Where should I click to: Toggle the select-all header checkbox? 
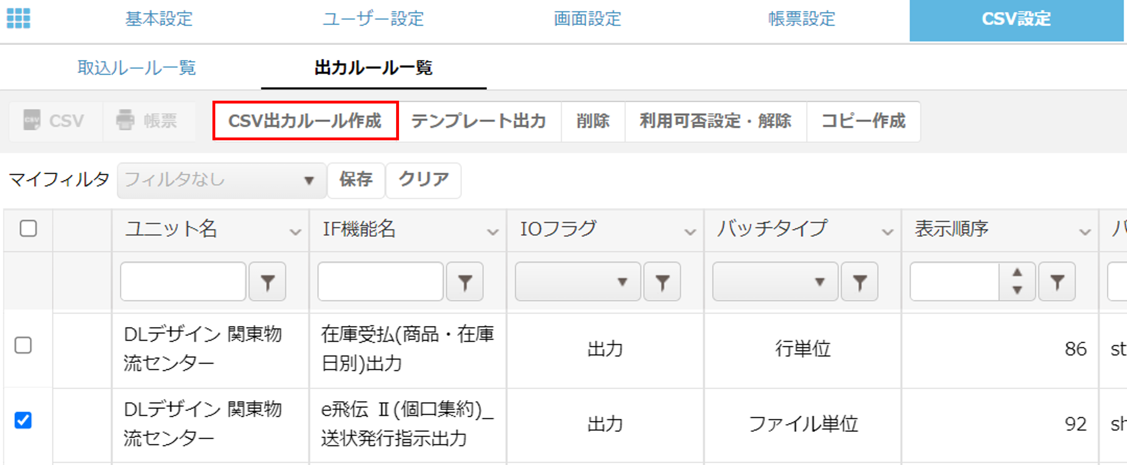28,228
